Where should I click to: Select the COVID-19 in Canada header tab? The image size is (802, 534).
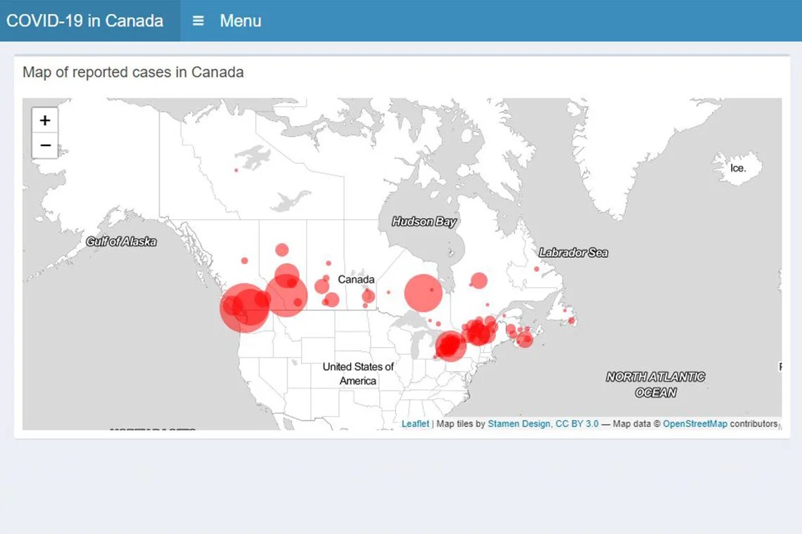[x=84, y=20]
